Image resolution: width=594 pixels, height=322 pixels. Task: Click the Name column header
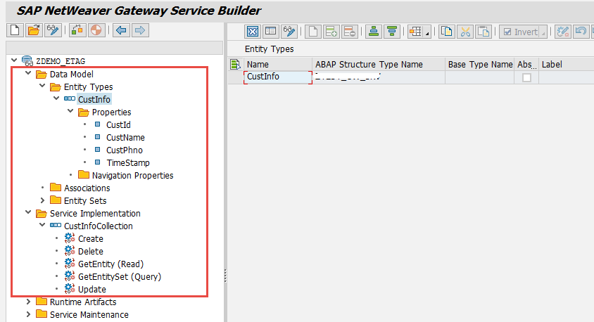point(278,64)
